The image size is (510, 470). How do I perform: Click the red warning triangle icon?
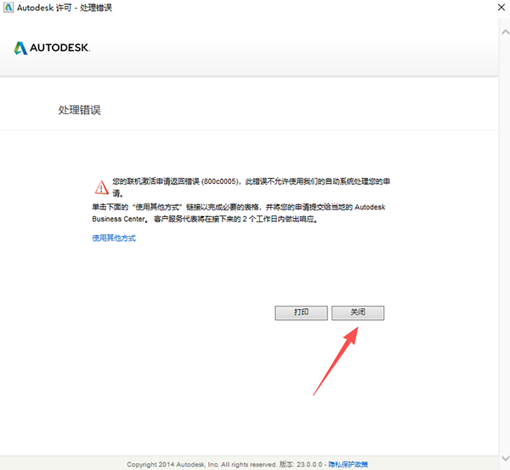click(101, 184)
